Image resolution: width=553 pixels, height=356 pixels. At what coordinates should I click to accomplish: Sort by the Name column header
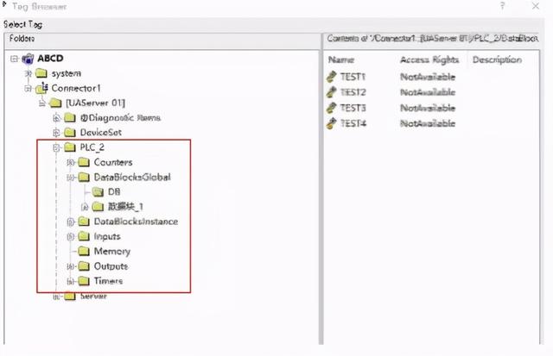[x=342, y=59]
